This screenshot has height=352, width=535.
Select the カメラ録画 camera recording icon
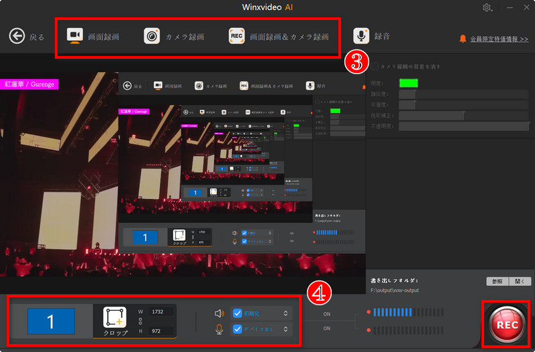pyautogui.click(x=152, y=36)
